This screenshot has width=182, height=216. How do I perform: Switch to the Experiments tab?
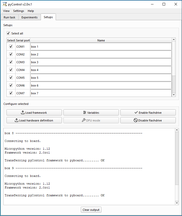pyautogui.click(x=30, y=17)
